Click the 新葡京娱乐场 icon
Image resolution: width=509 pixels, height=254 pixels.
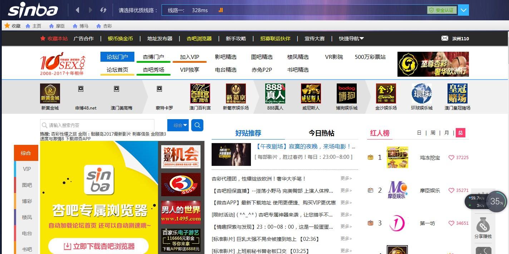236,93
